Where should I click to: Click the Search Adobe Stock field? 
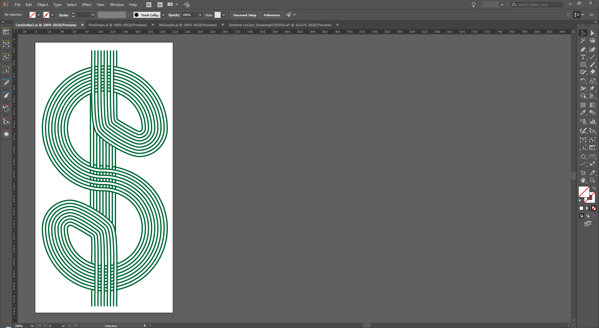[x=537, y=5]
